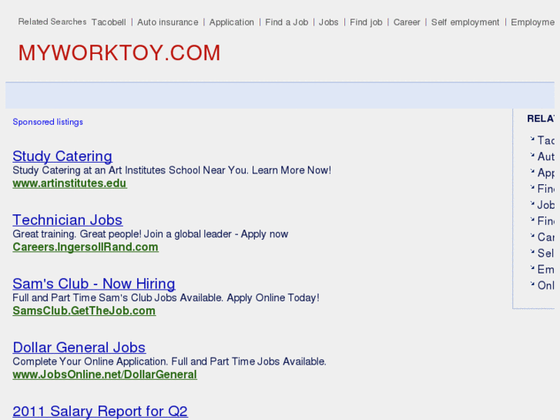
Task: Select Find a Job in top bar
Action: [287, 22]
